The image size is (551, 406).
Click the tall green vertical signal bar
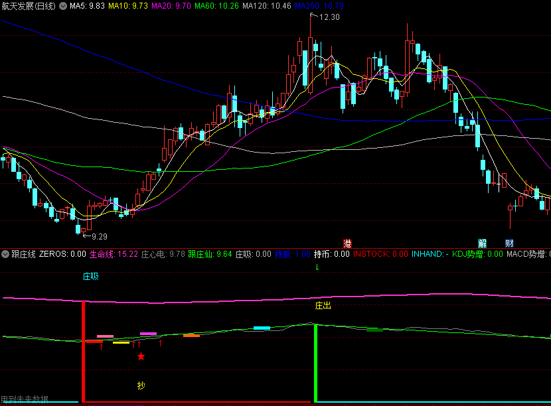coord(315,363)
